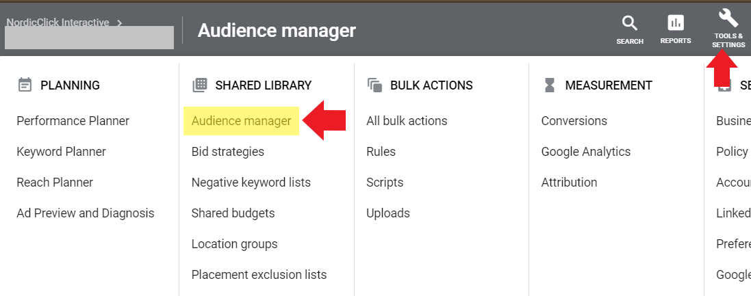Click the Planning calendar icon

click(x=25, y=85)
